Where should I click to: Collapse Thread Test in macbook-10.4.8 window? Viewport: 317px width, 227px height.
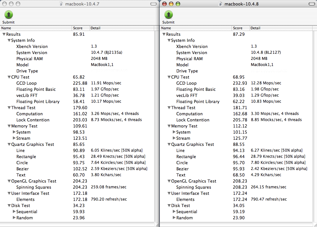tap(169, 108)
